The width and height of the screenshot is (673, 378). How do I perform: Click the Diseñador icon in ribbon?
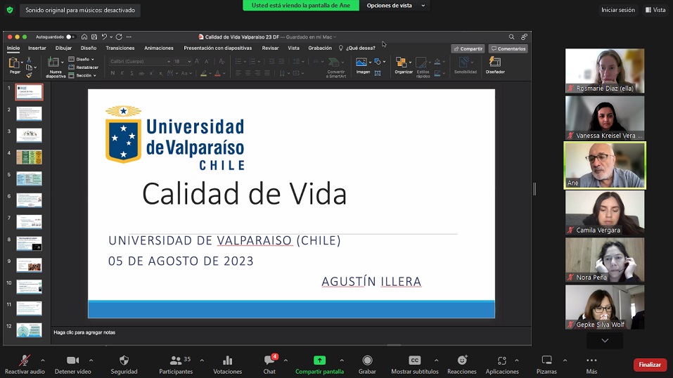coord(495,62)
